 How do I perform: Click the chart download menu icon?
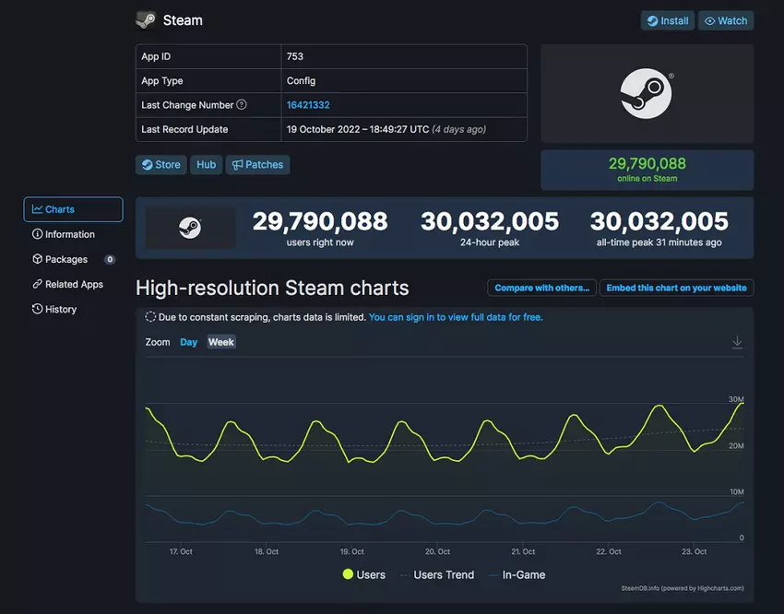point(737,342)
